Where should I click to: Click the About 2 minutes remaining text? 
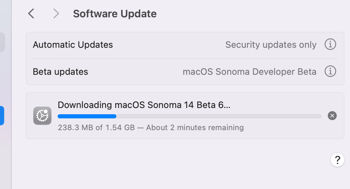(x=195, y=127)
